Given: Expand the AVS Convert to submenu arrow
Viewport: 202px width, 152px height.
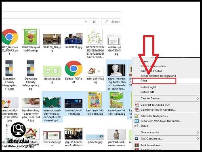Looking at the screenshot, I should click(198, 139).
